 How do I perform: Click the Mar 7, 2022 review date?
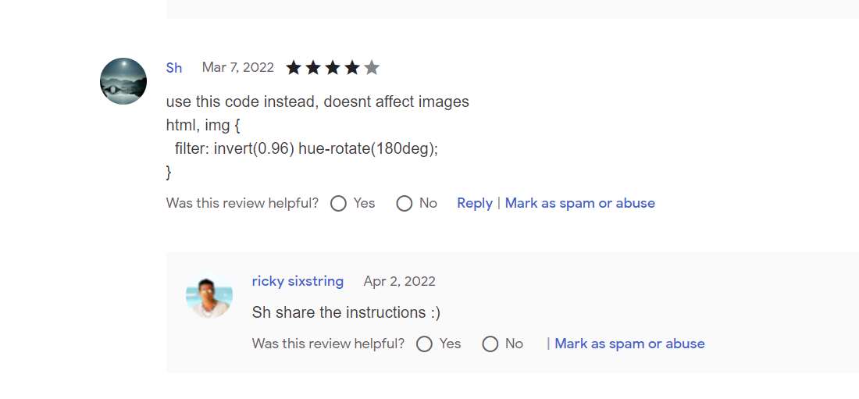(238, 67)
